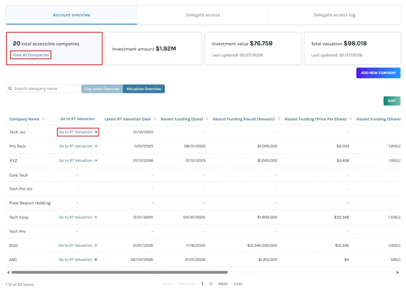Viewport: 406px width, 293px height.
Task: Sort the Go to RT Valuation column
Action: 78,119
